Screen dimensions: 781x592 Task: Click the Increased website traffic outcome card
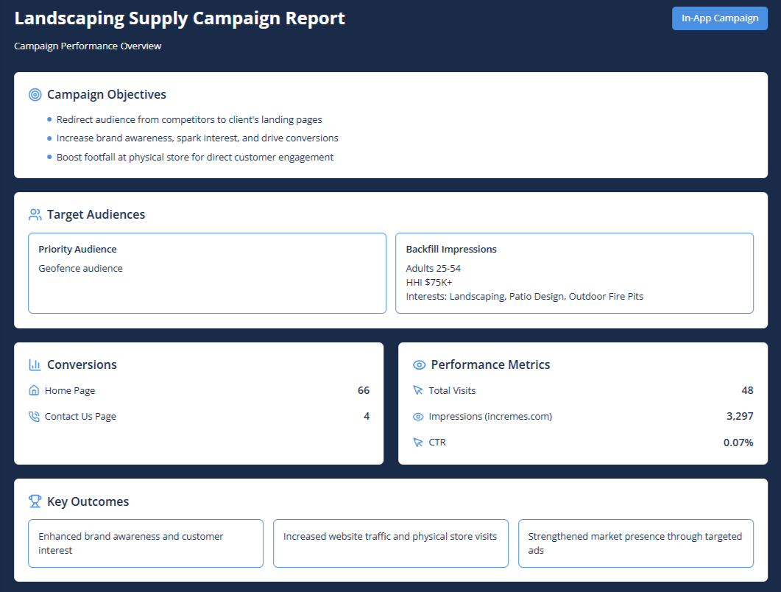(x=390, y=543)
